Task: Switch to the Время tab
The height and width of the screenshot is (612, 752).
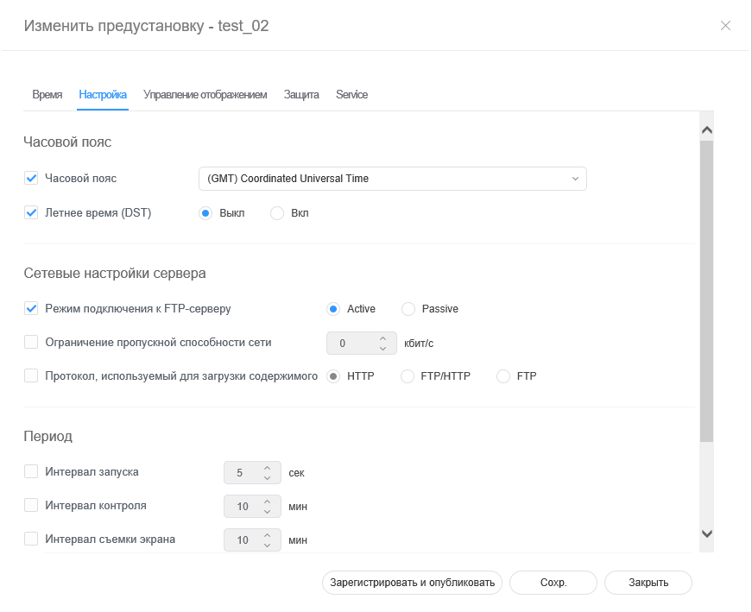Action: tap(47, 95)
